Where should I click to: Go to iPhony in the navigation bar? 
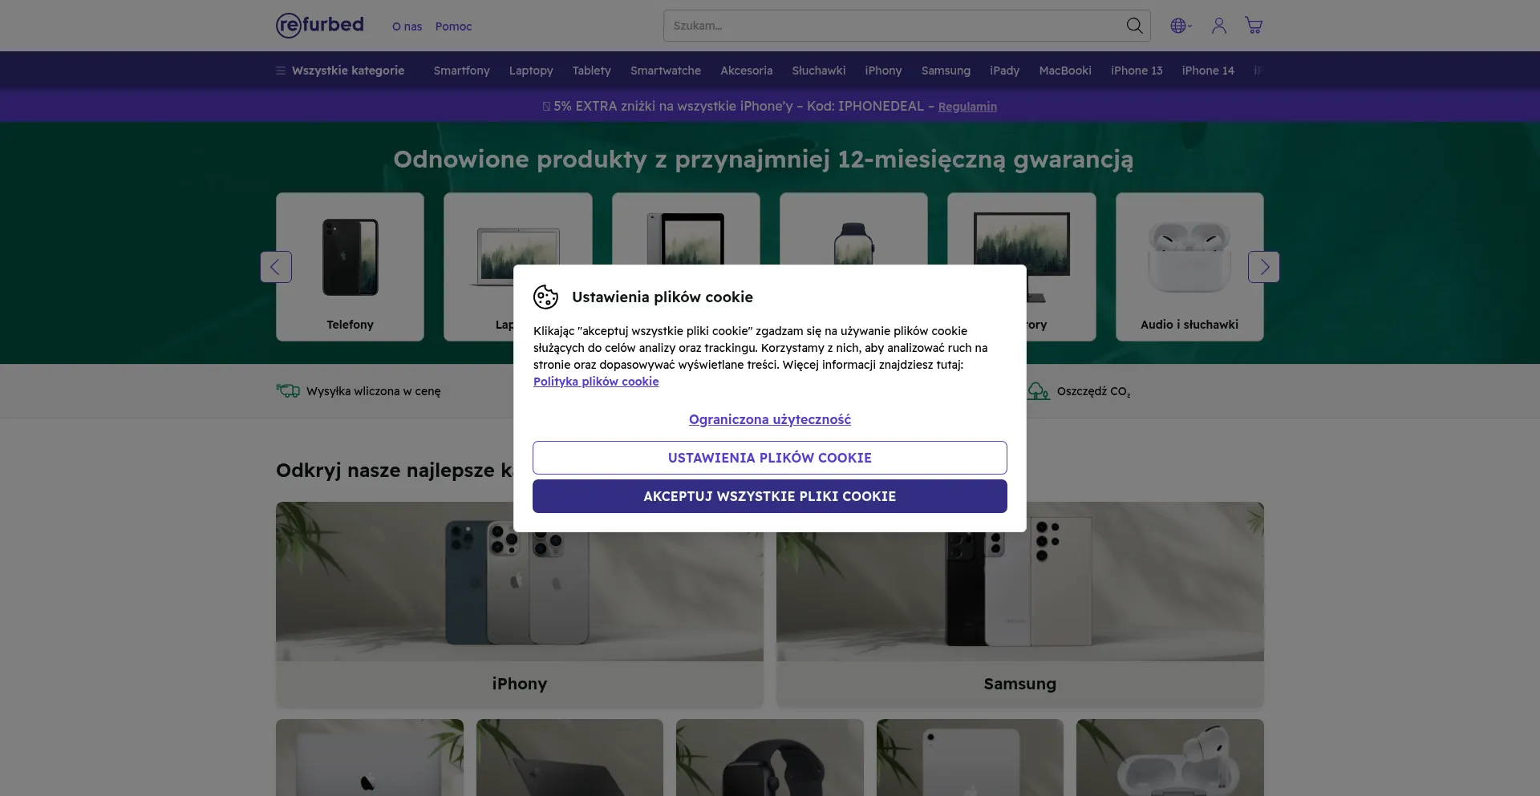pyautogui.click(x=884, y=71)
